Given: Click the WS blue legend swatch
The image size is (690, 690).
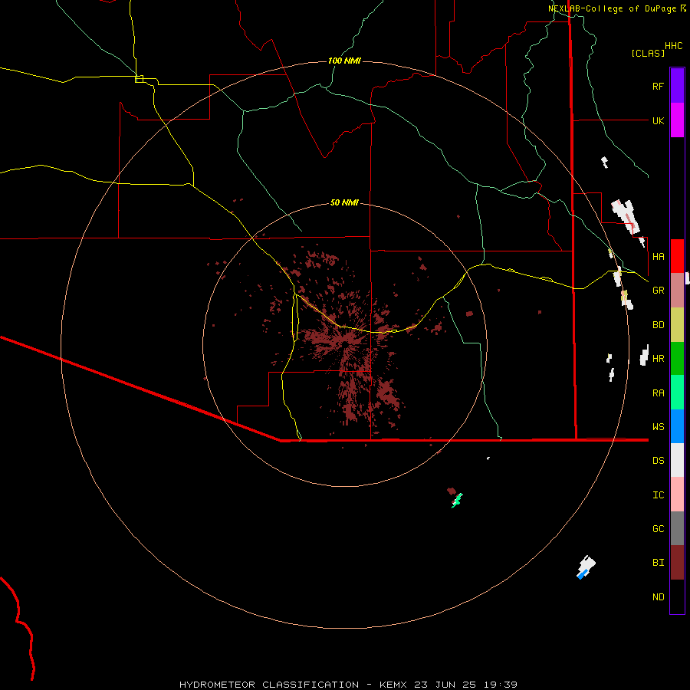Looking at the screenshot, I should pos(677,426).
